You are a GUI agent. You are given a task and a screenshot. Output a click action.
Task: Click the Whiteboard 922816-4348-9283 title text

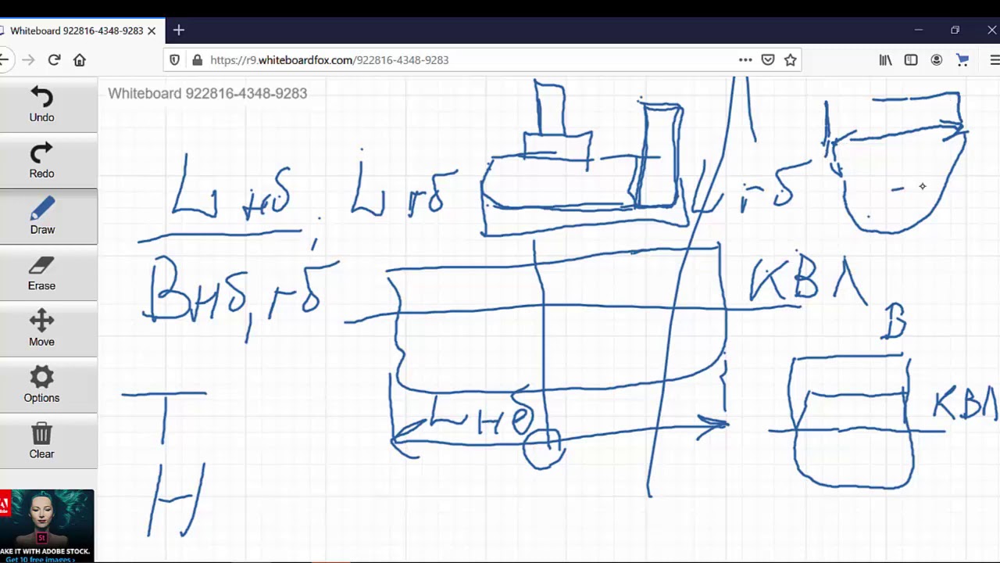click(x=207, y=93)
